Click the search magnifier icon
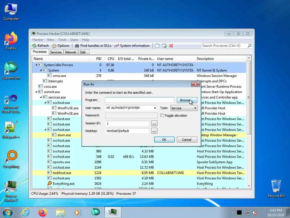Image resolution: width=290 pixels, height=218 pixels. tap(250, 46)
